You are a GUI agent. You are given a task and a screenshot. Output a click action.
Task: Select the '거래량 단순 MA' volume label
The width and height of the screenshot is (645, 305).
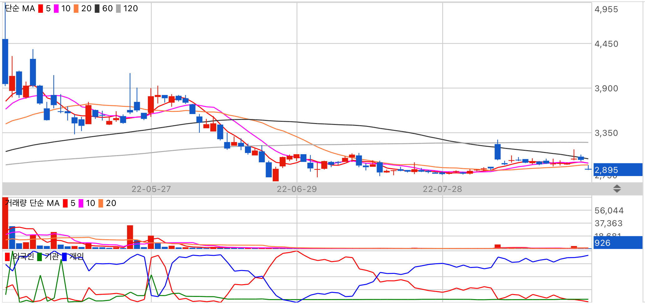[x=32, y=203]
